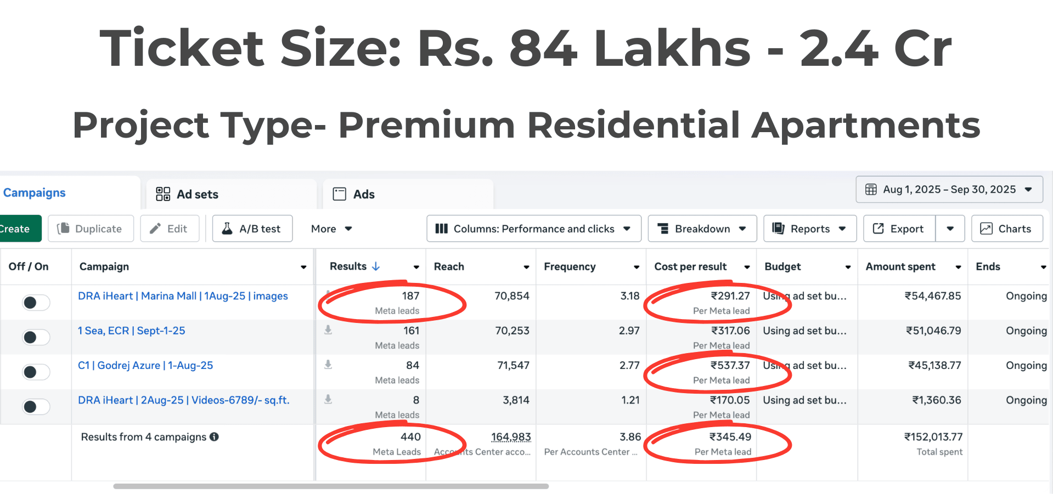Click the info icon beside Results from 4 campaigns
The image size is (1053, 494).
pyautogui.click(x=215, y=437)
